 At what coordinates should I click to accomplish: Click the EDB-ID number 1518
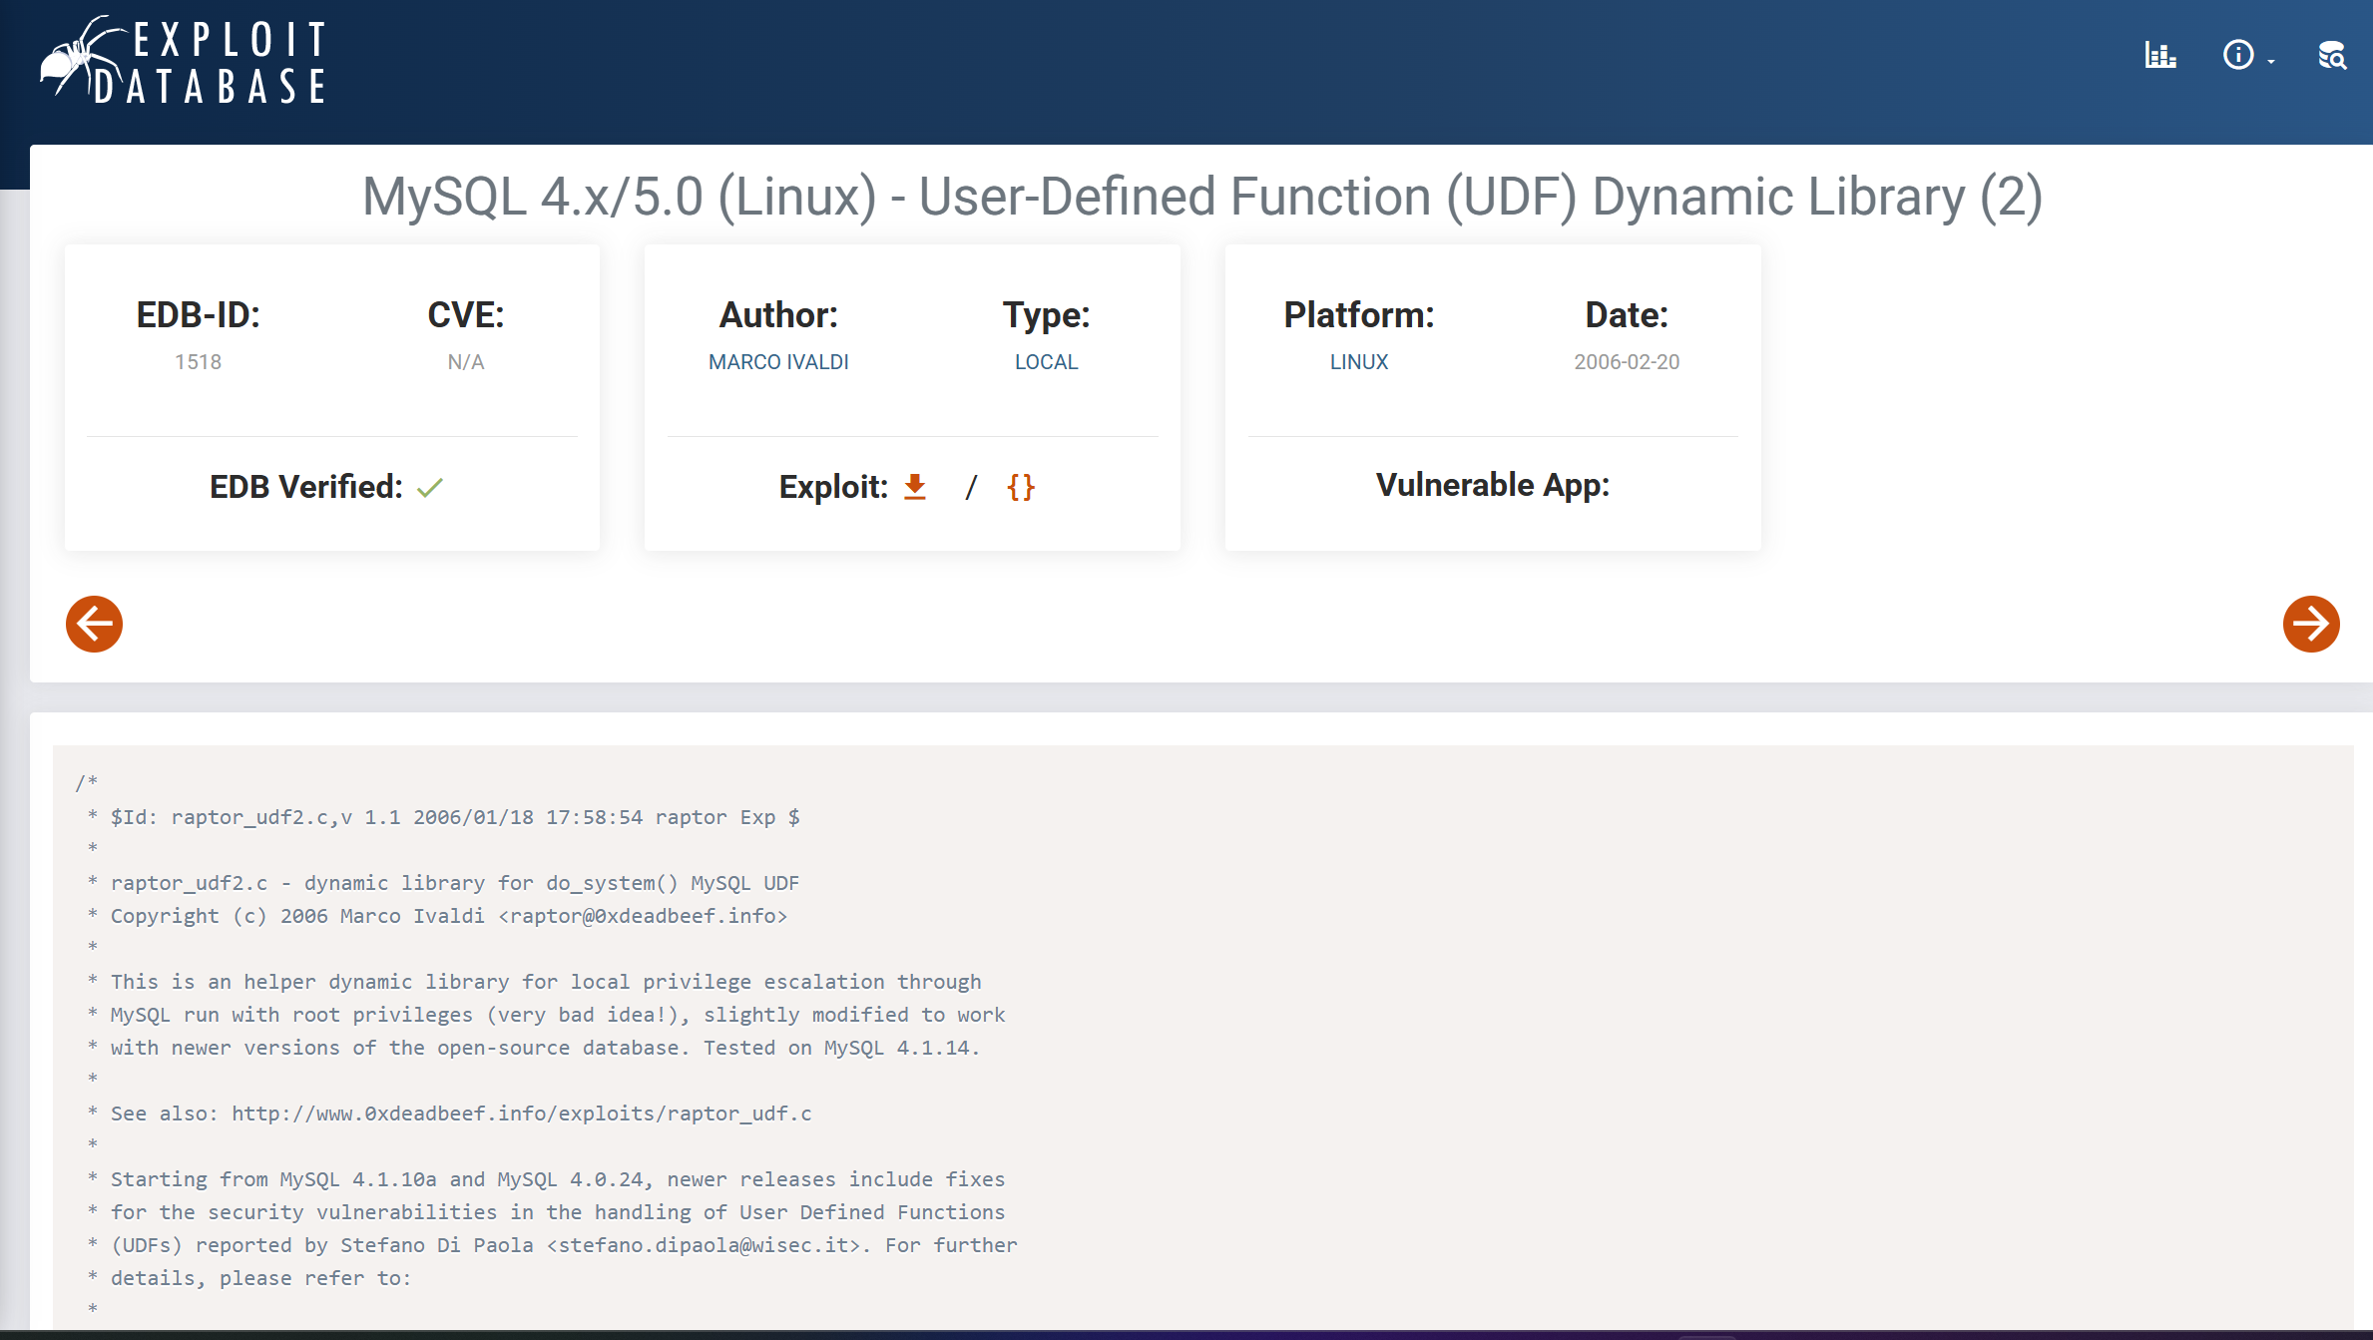pyautogui.click(x=198, y=362)
